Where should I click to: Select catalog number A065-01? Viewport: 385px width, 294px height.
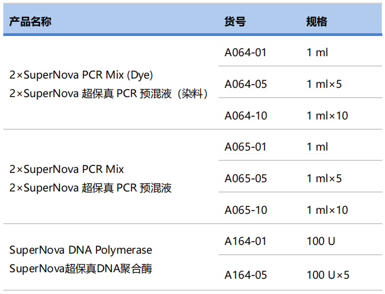pos(246,147)
